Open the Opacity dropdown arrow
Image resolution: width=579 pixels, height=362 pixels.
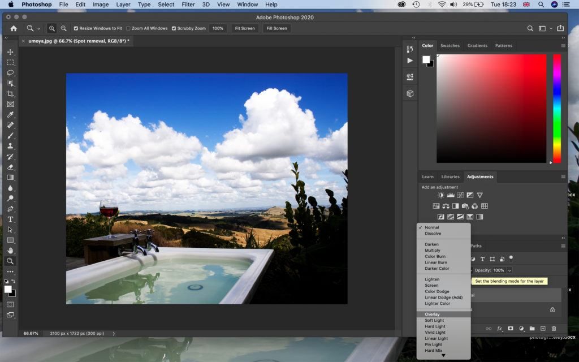(x=509, y=270)
